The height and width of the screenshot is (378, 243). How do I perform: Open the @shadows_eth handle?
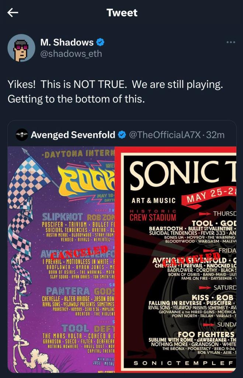coord(71,54)
